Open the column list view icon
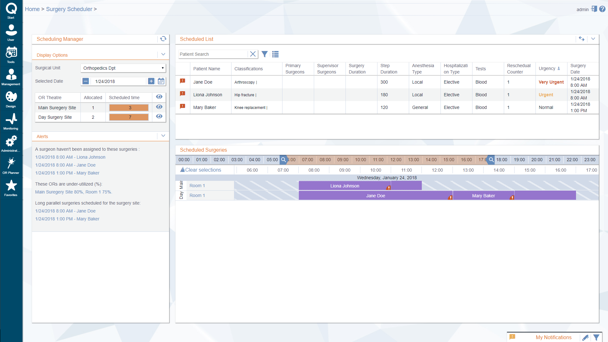This screenshot has width=608, height=342. click(x=275, y=54)
